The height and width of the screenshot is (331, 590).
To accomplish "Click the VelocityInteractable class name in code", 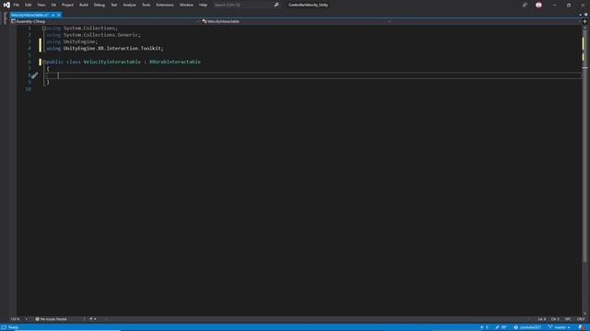I will pos(112,62).
